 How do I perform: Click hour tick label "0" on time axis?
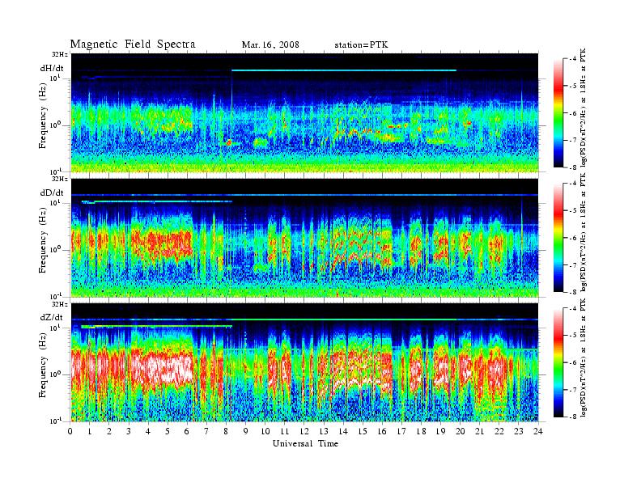(x=70, y=432)
